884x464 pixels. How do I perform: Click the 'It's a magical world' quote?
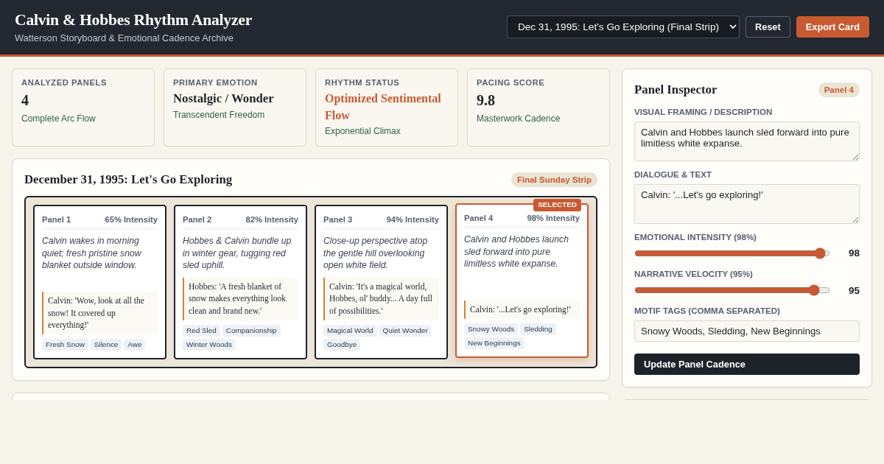click(x=381, y=299)
